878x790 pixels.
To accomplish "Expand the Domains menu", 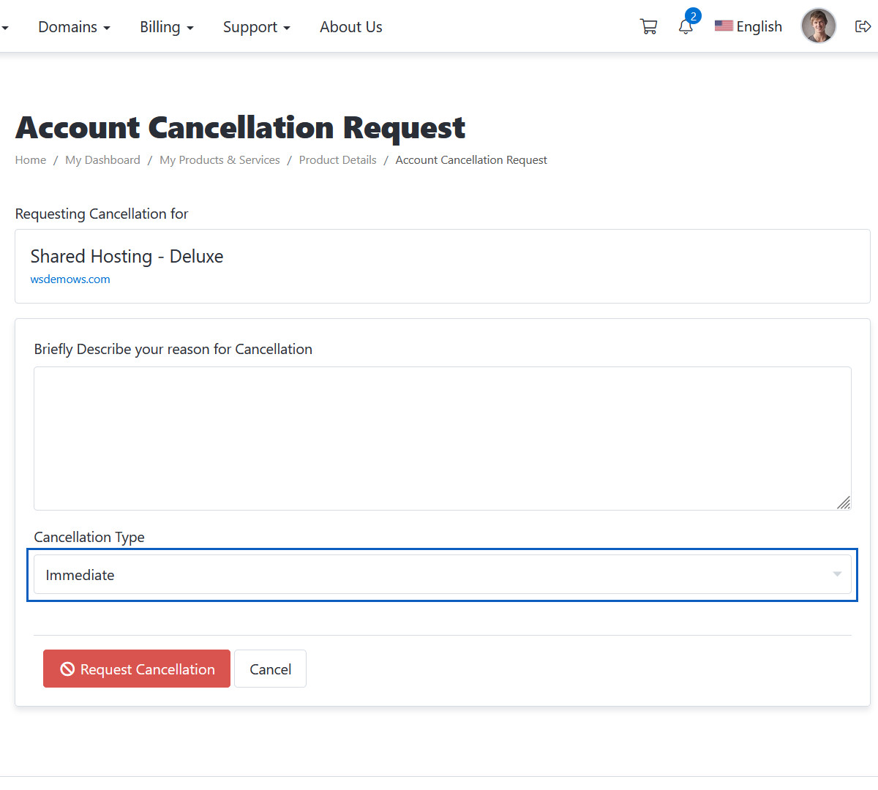I will click(x=74, y=27).
